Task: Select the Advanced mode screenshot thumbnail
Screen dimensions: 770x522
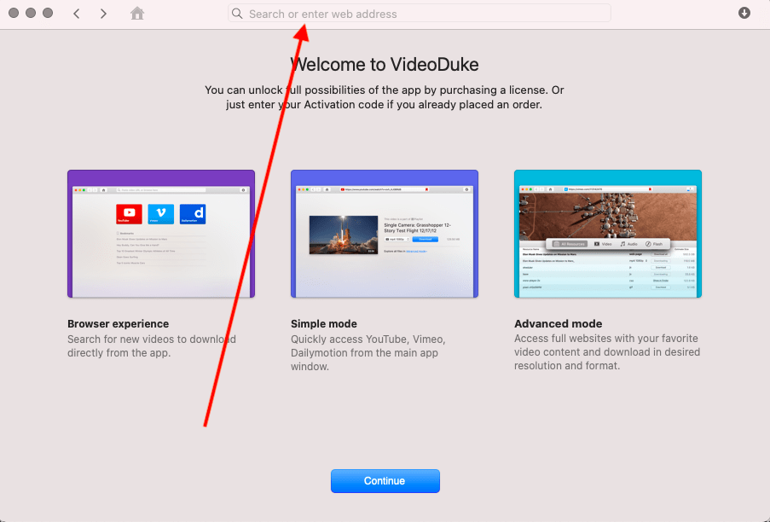Action: pos(608,234)
